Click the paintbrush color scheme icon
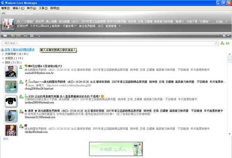Screen dimensions: 232x158 click(218, 36)
